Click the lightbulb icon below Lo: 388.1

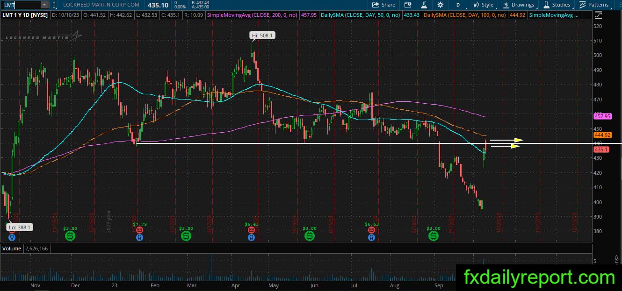pyautogui.click(x=12, y=237)
